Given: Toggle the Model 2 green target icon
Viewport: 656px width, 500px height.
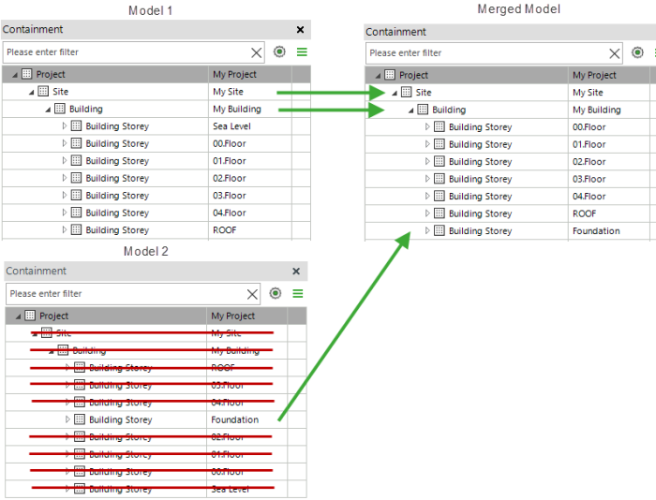Looking at the screenshot, I should tap(276, 293).
